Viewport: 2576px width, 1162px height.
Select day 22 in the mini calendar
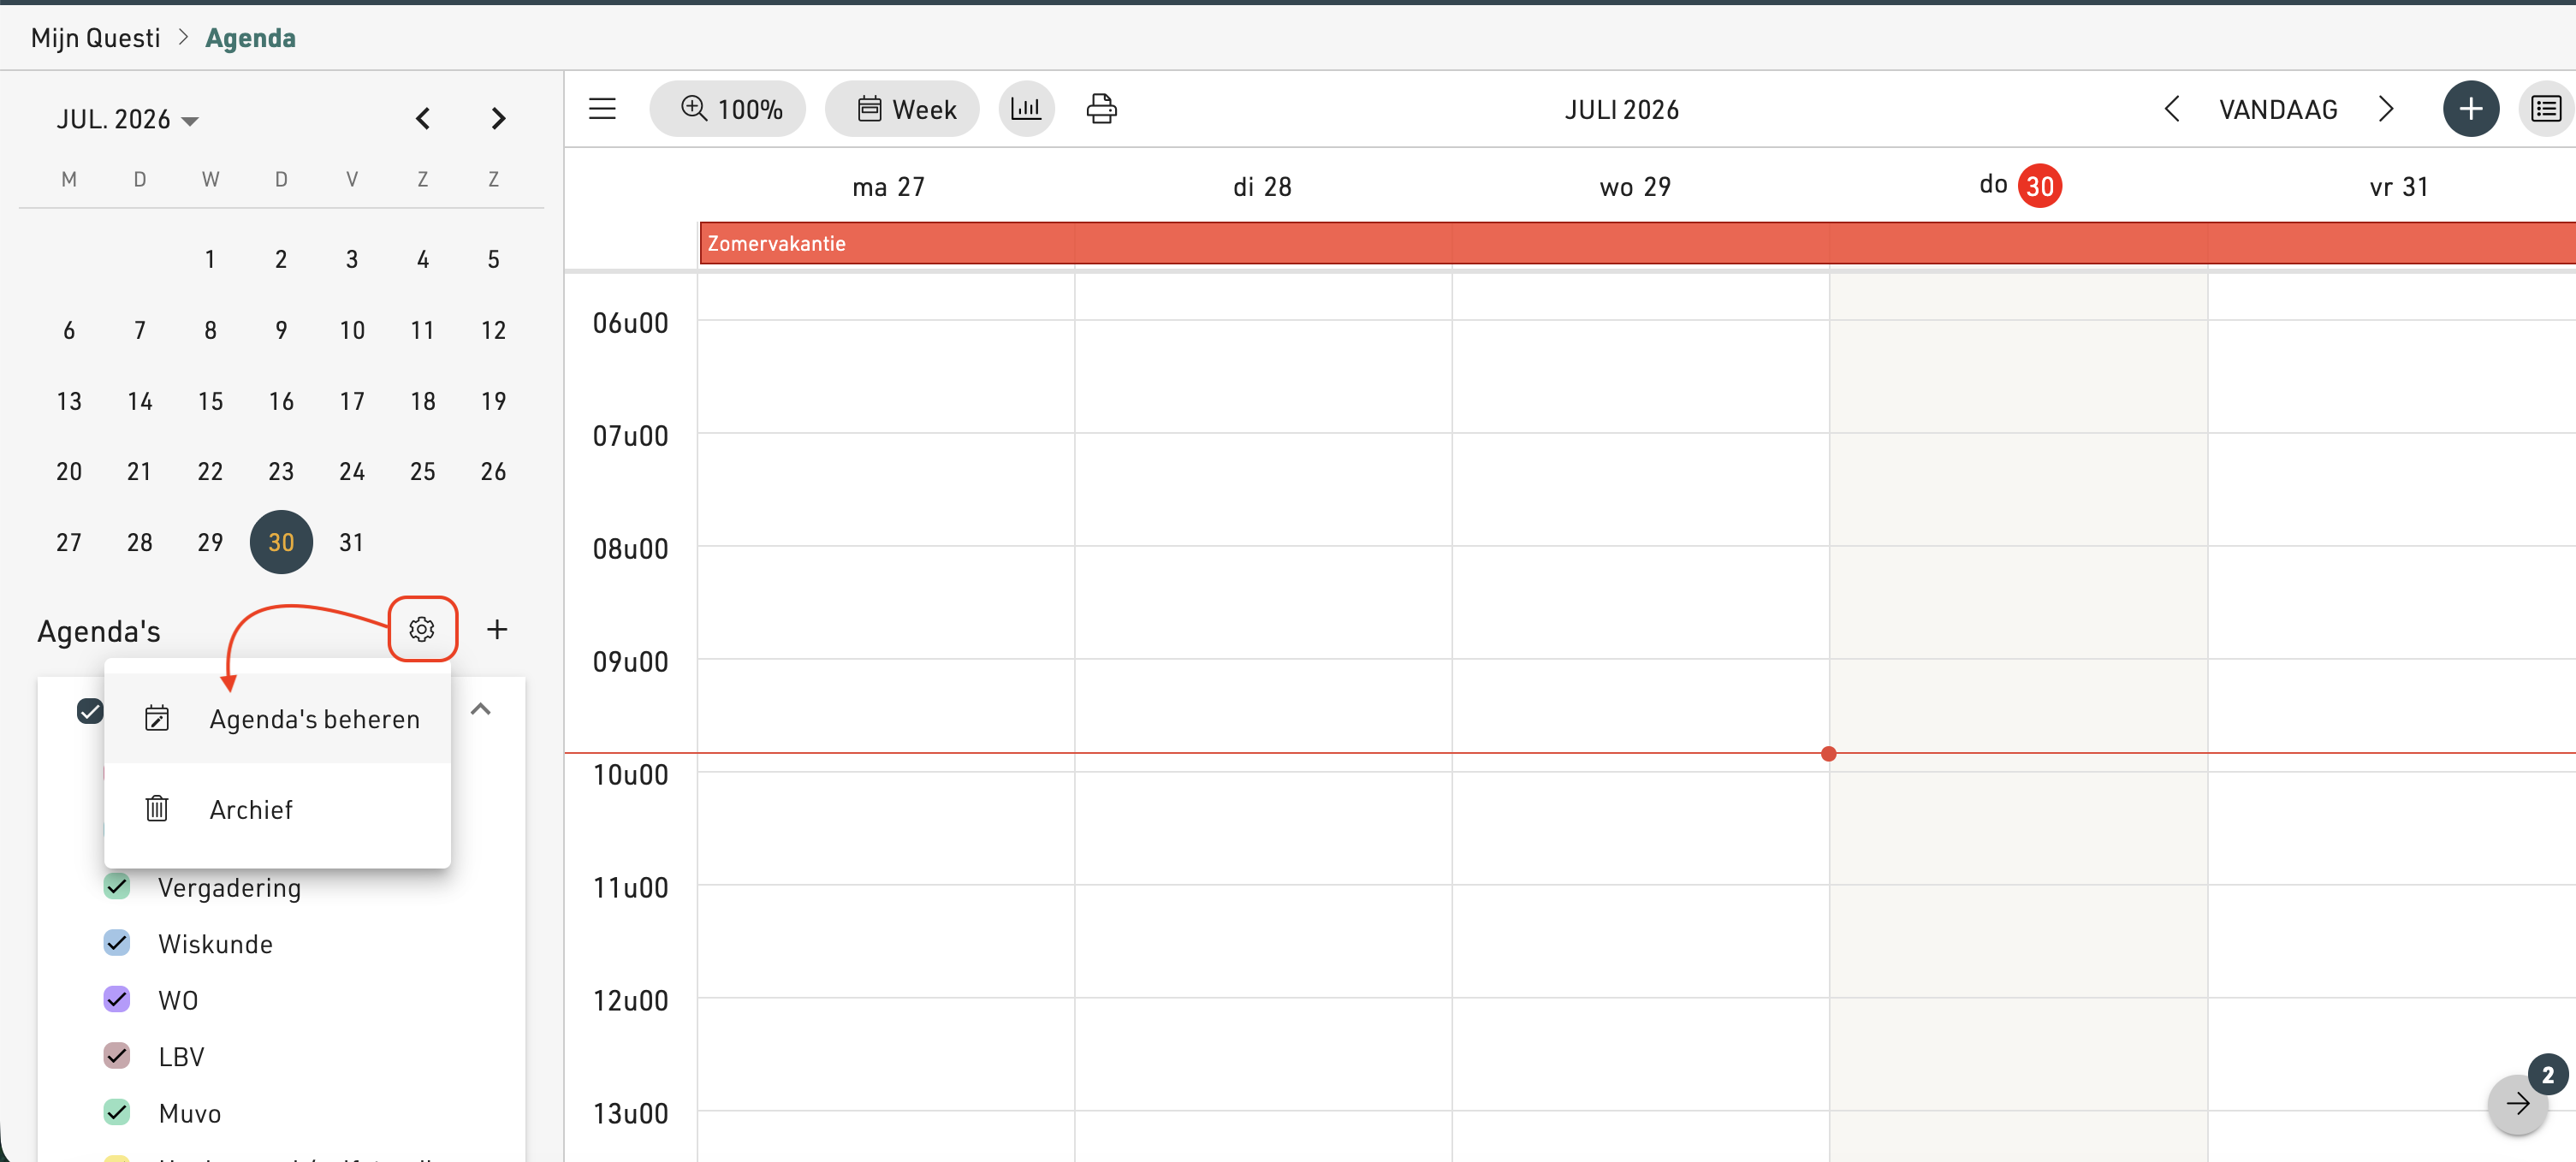(x=210, y=472)
